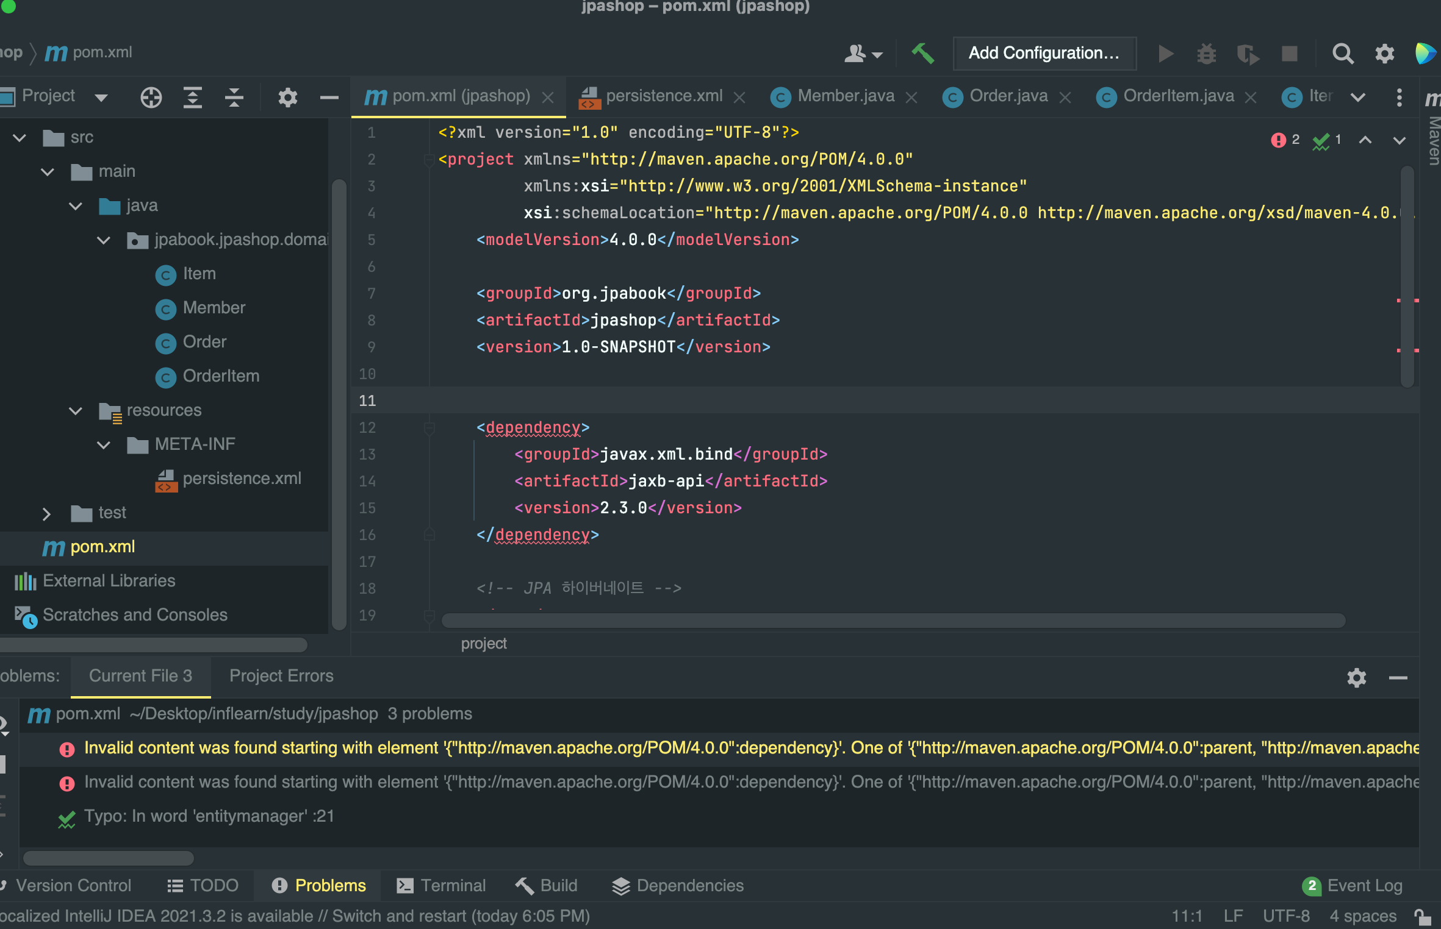Image resolution: width=1441 pixels, height=929 pixels.
Task: Hide the Project tool window
Action: tap(329, 97)
